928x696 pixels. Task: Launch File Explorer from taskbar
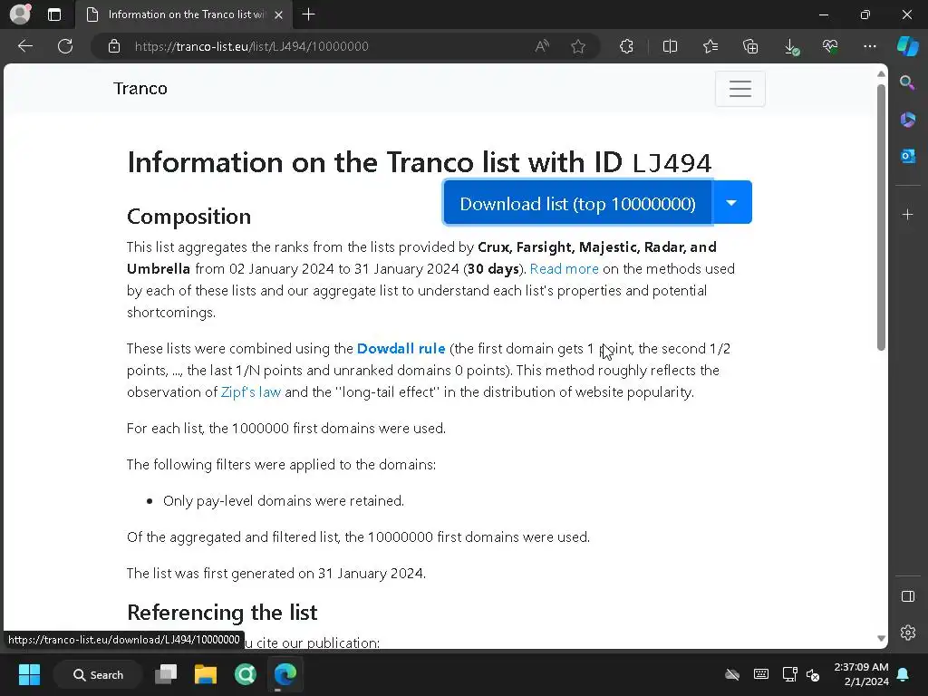point(206,674)
